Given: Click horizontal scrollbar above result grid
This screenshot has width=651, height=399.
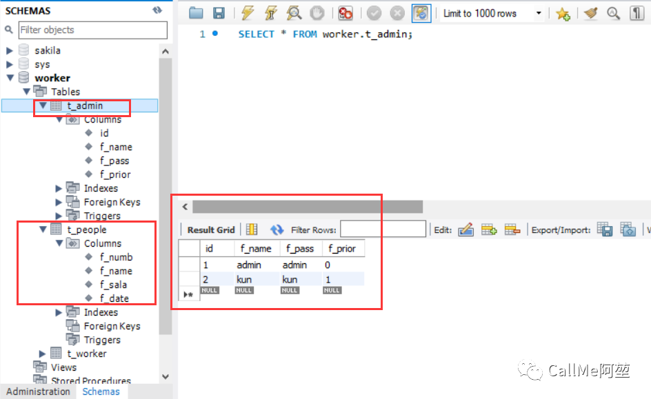Looking at the screenshot, I should pos(308,206).
